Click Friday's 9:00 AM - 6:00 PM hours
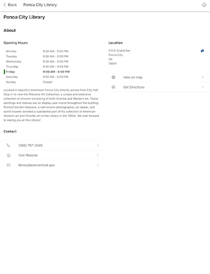 pyautogui.click(x=56, y=72)
